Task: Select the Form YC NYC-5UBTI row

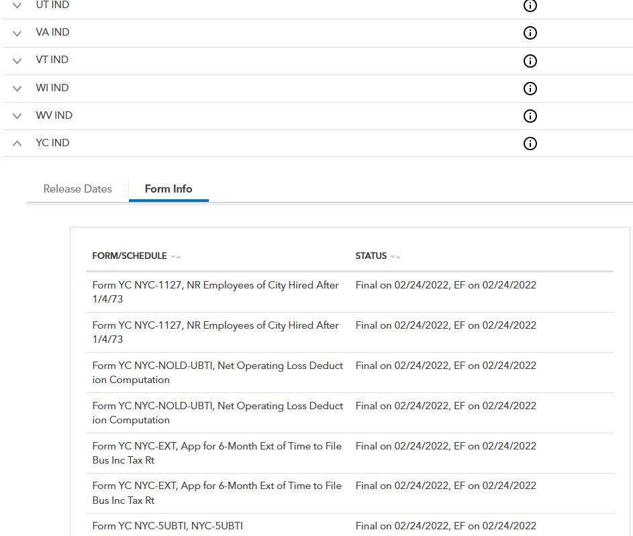Action: click(x=168, y=526)
